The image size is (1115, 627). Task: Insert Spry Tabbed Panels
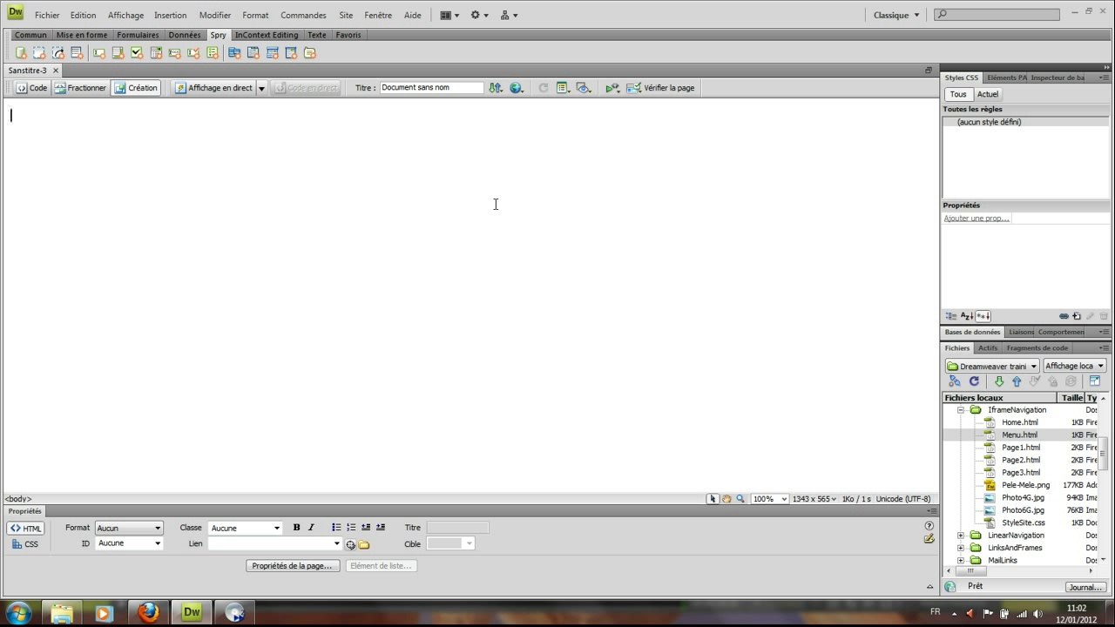click(253, 52)
